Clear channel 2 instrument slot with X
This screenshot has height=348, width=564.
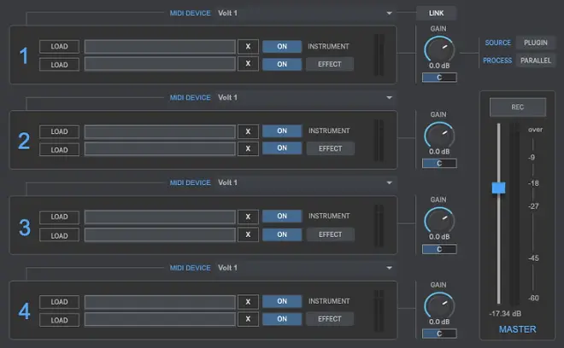coord(248,131)
